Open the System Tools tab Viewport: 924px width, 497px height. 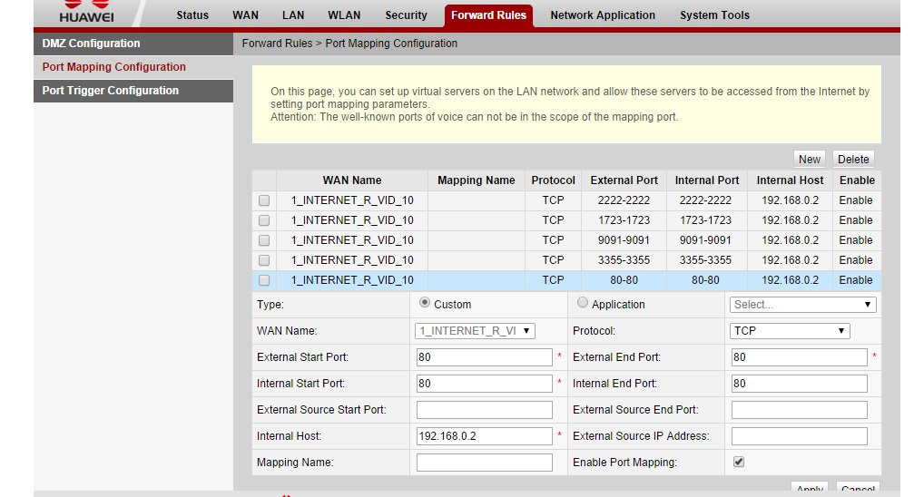(714, 15)
